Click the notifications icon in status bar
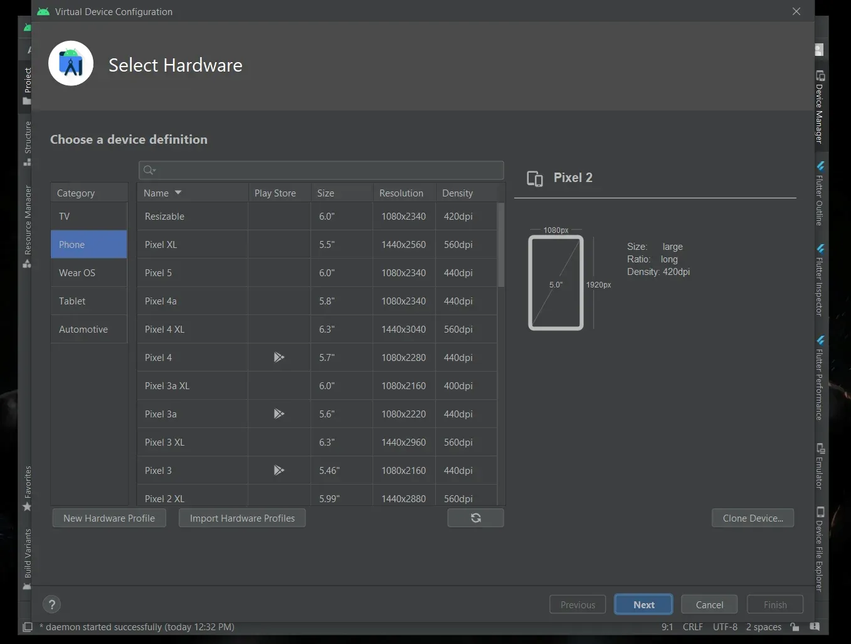This screenshot has height=644, width=851. click(x=815, y=627)
